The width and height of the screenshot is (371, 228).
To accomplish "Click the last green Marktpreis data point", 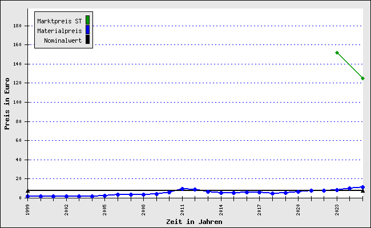I will point(362,79).
